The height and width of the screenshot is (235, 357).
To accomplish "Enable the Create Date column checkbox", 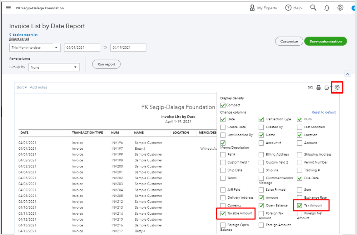I will 223,127.
